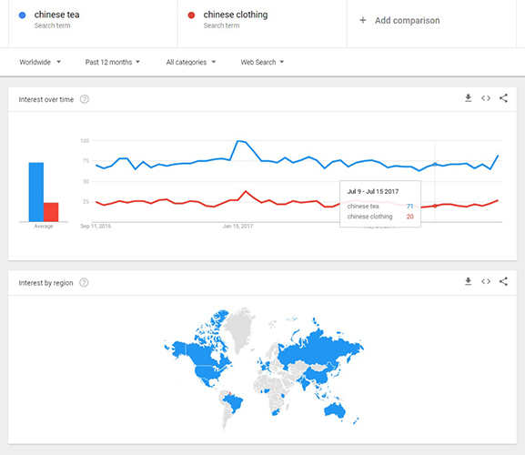Screen dimensions: 525x455
Task: Click the blue chinese tea average bar
Action: [x=36, y=192]
